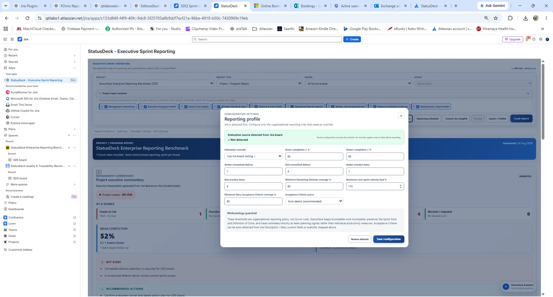Viewport: 553px width, 297px height.
Task: Toggle Delivery & team health checkbox
Action: coord(256,107)
